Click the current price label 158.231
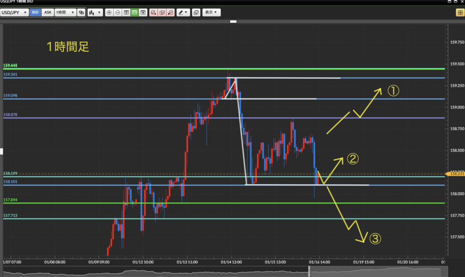The width and height of the screenshot is (465, 277). click(x=455, y=173)
